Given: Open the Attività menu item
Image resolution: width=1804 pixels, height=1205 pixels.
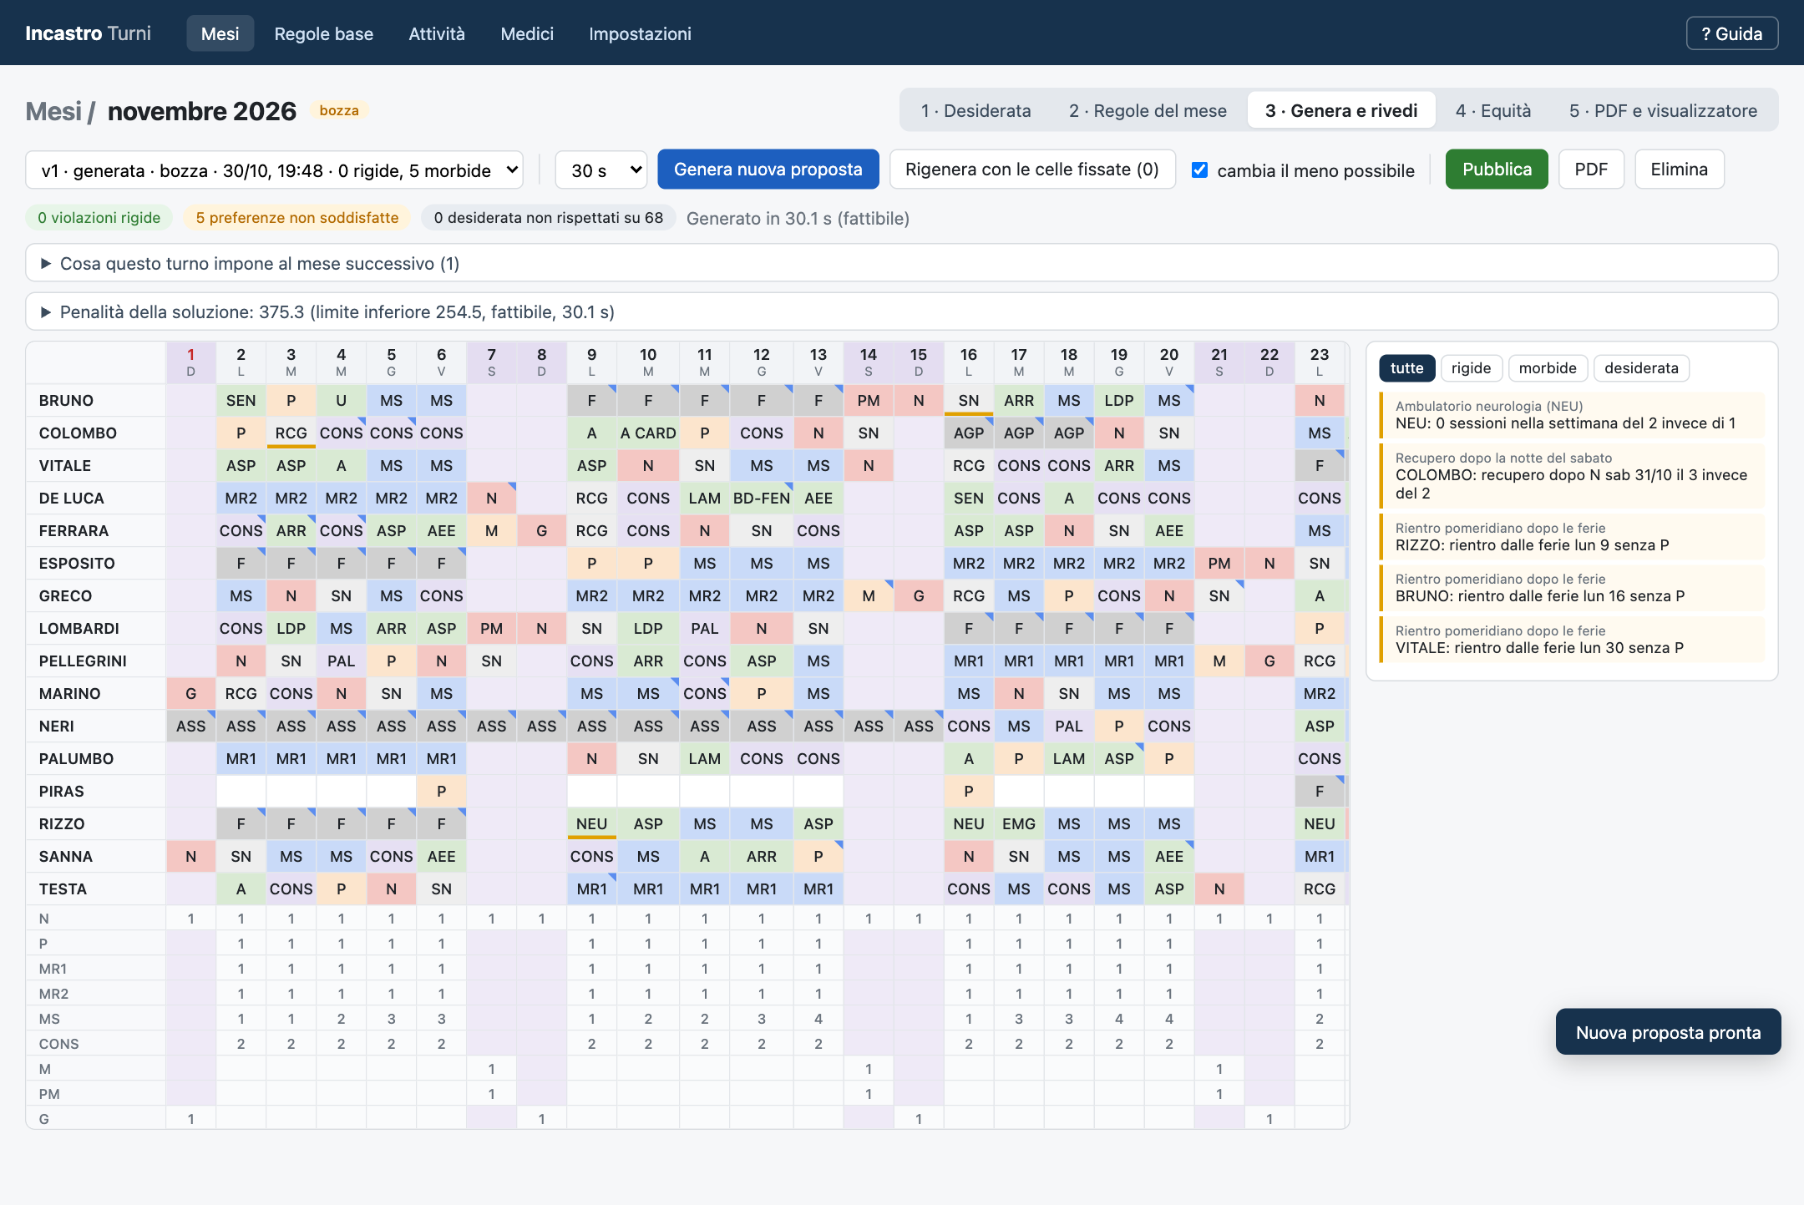Looking at the screenshot, I should tap(437, 33).
